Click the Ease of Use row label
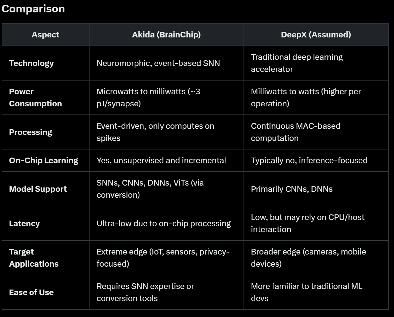 click(31, 292)
